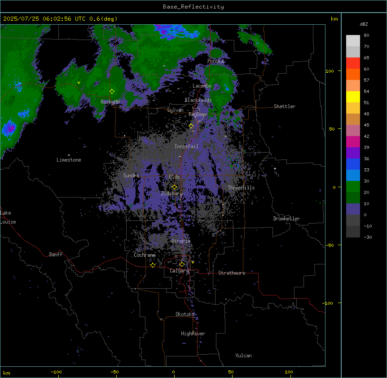Image resolution: width=387 pixels, height=378 pixels.
Task: Click the bright green 20-30 dBZ swatch
Action: click(x=353, y=187)
